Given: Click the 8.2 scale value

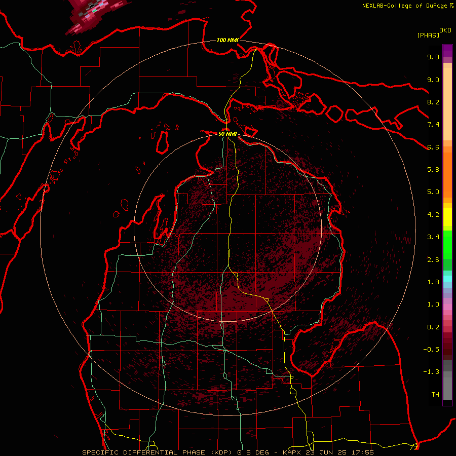Looking at the screenshot, I should (433, 102).
